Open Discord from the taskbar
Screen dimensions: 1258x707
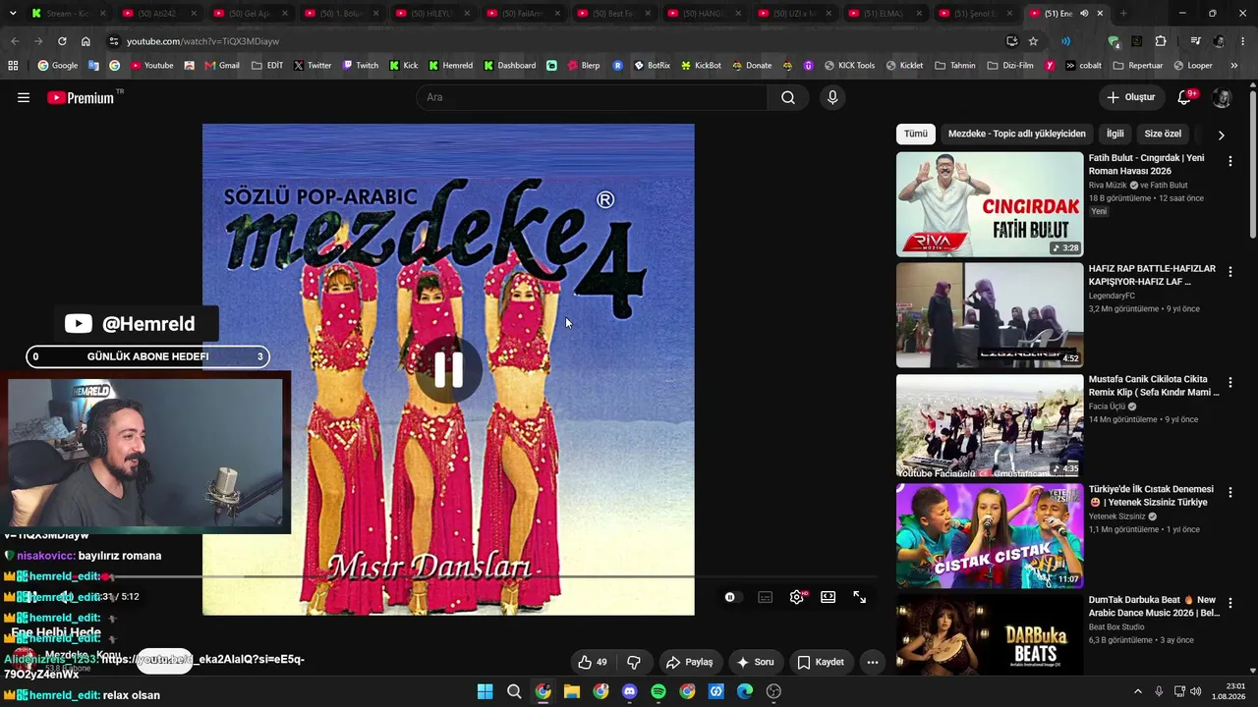click(x=630, y=691)
